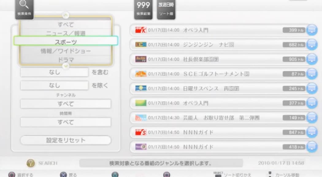Click blue TV icon for SCEゴルフトーナメント
This screenshot has width=322, height=177.
tap(312, 74)
